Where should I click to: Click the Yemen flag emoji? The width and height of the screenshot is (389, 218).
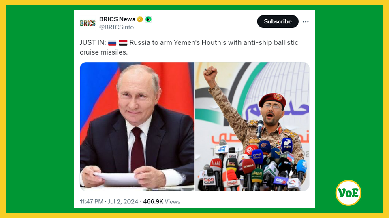pyautogui.click(x=123, y=43)
